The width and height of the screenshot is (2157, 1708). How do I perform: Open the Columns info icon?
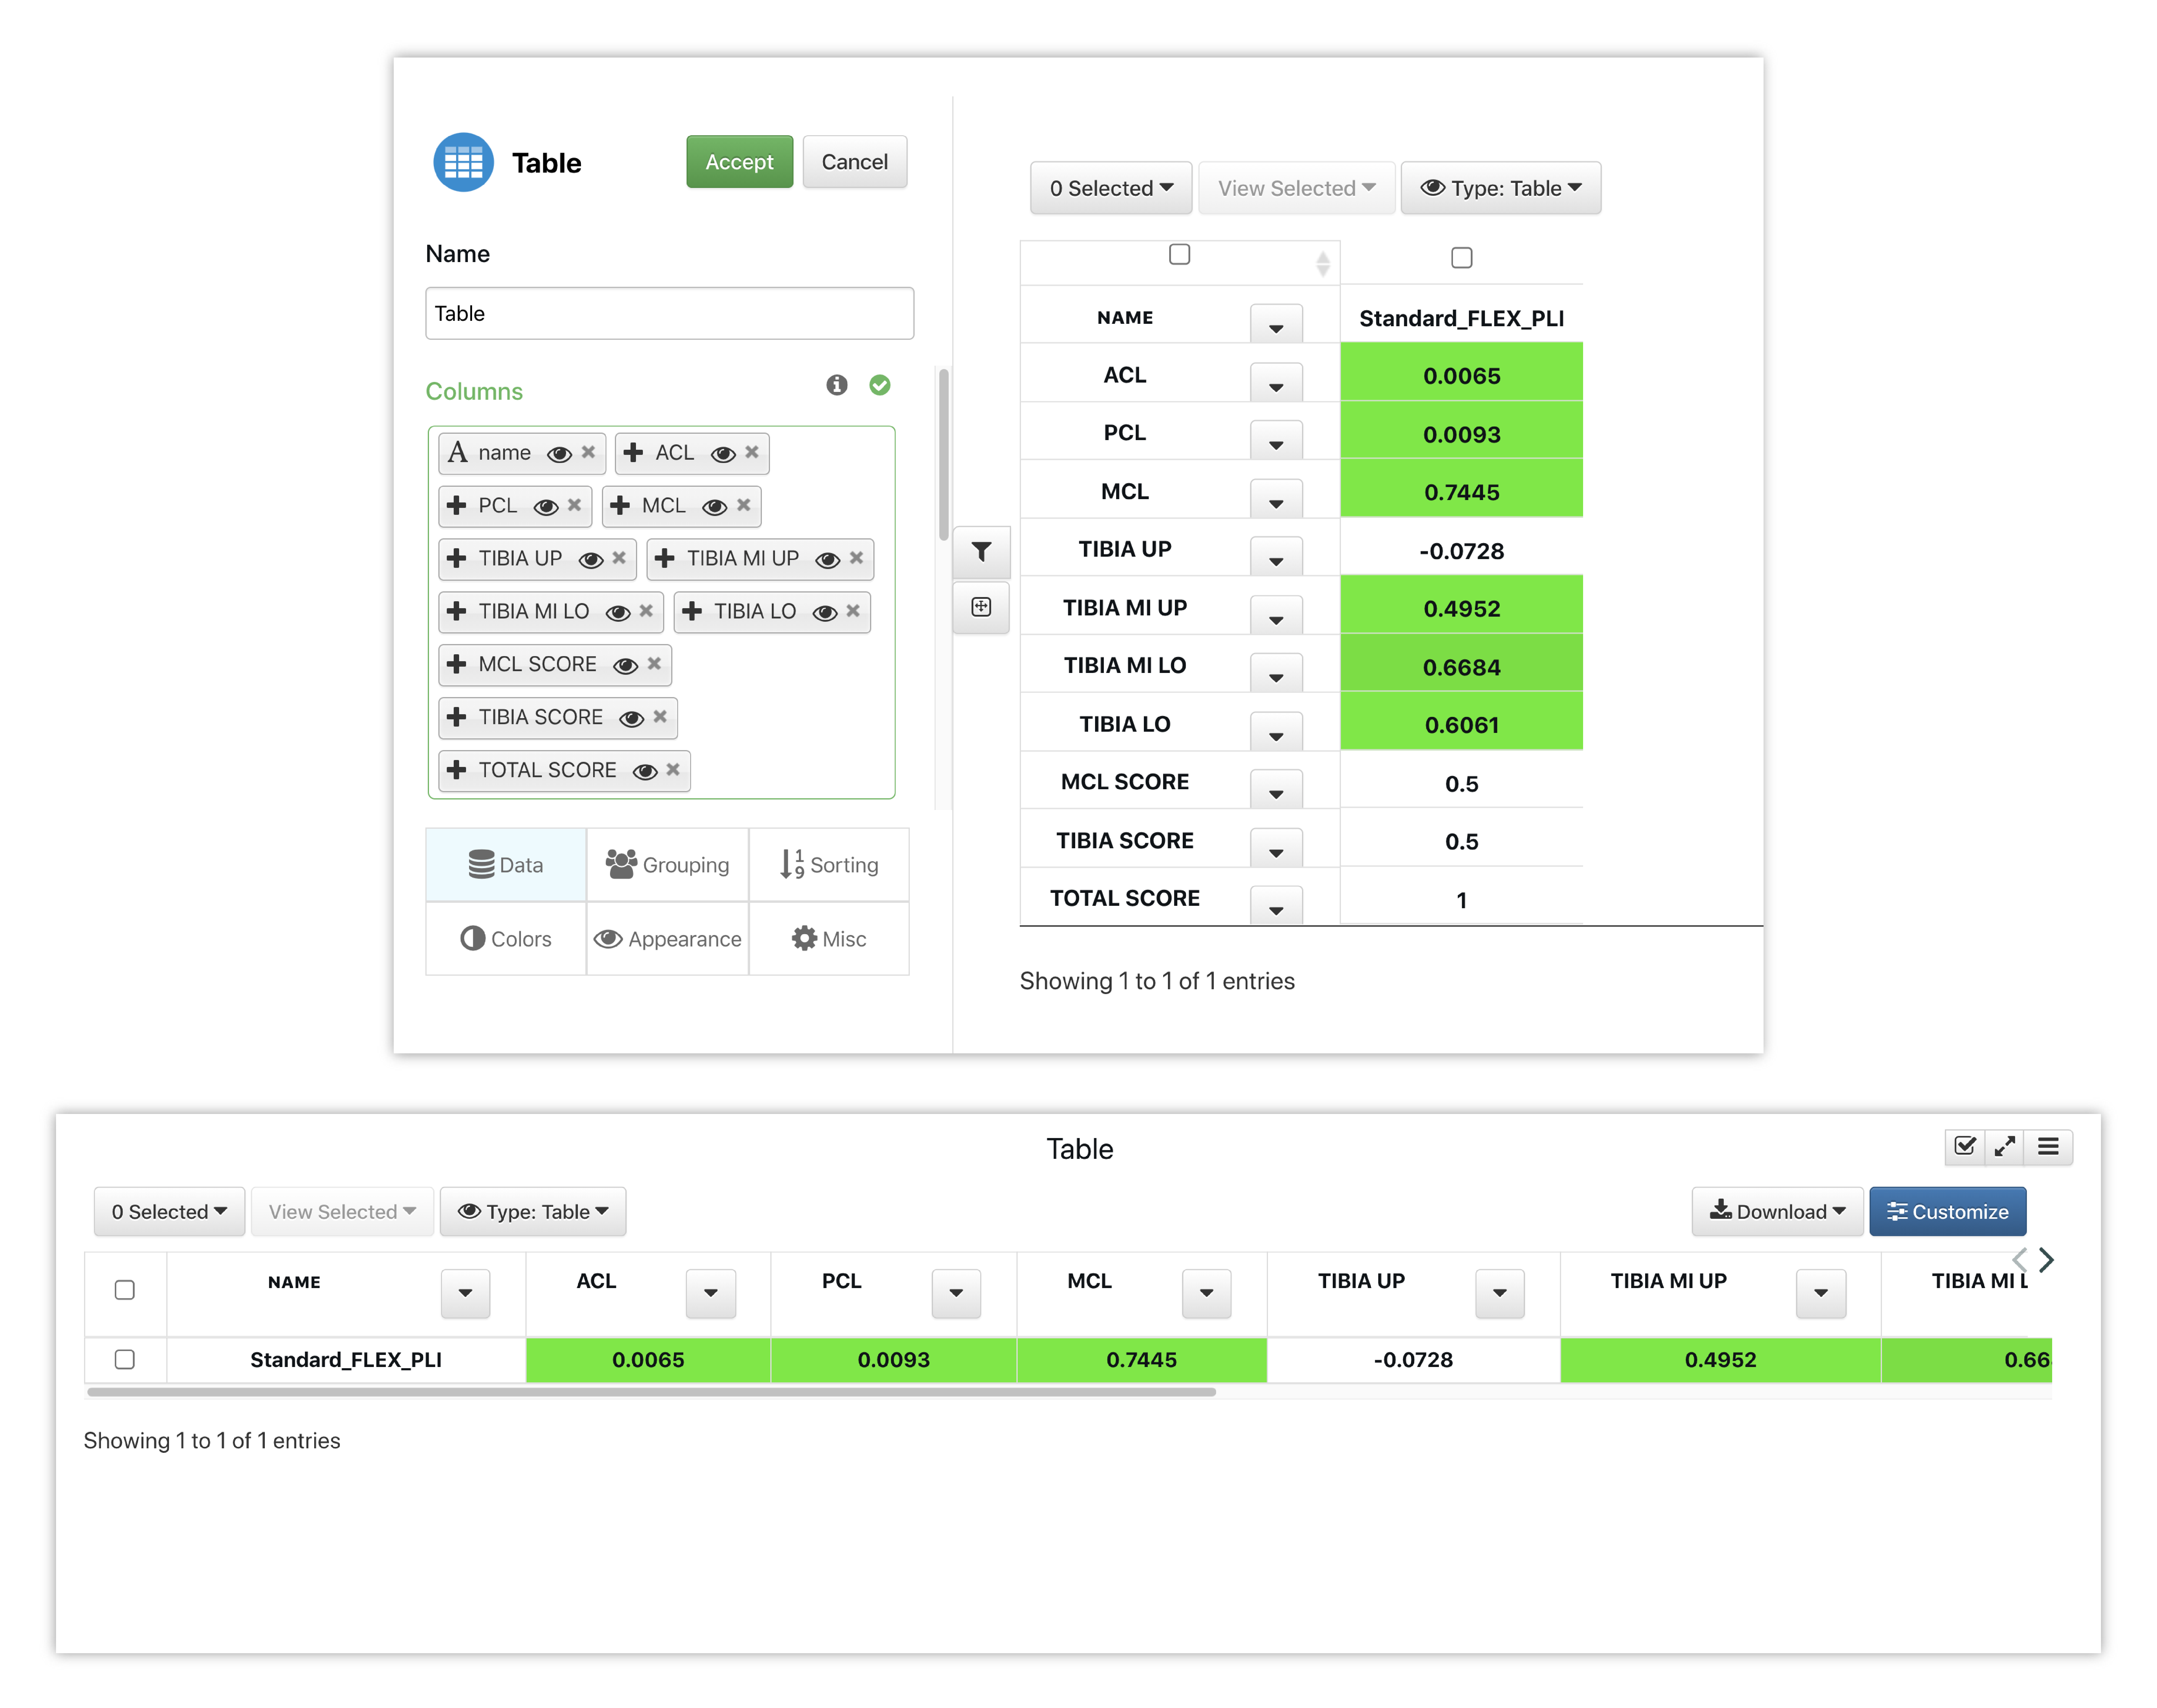837,385
